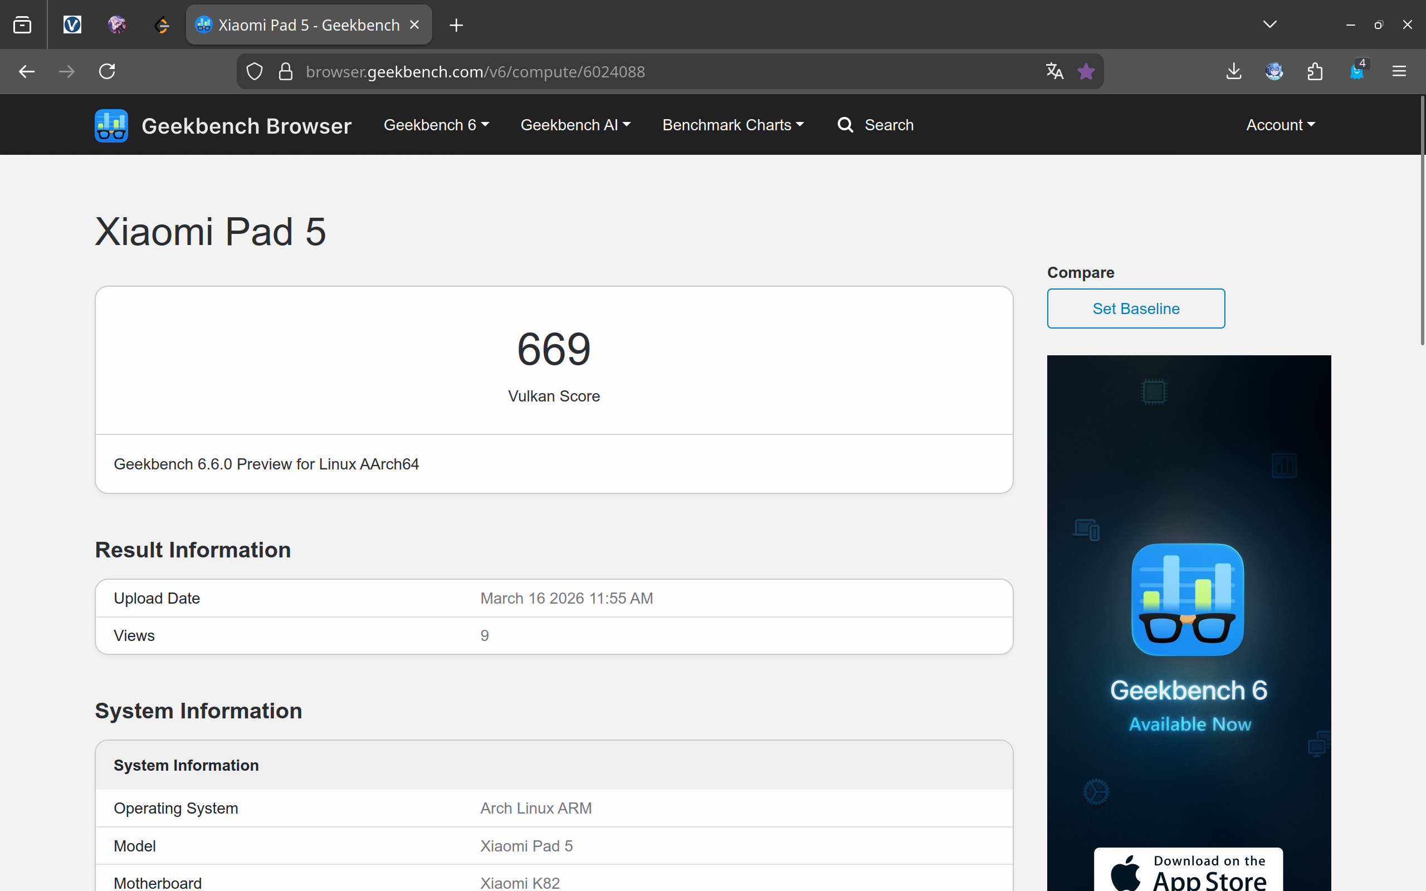Open a new browser tab

pyautogui.click(x=456, y=26)
